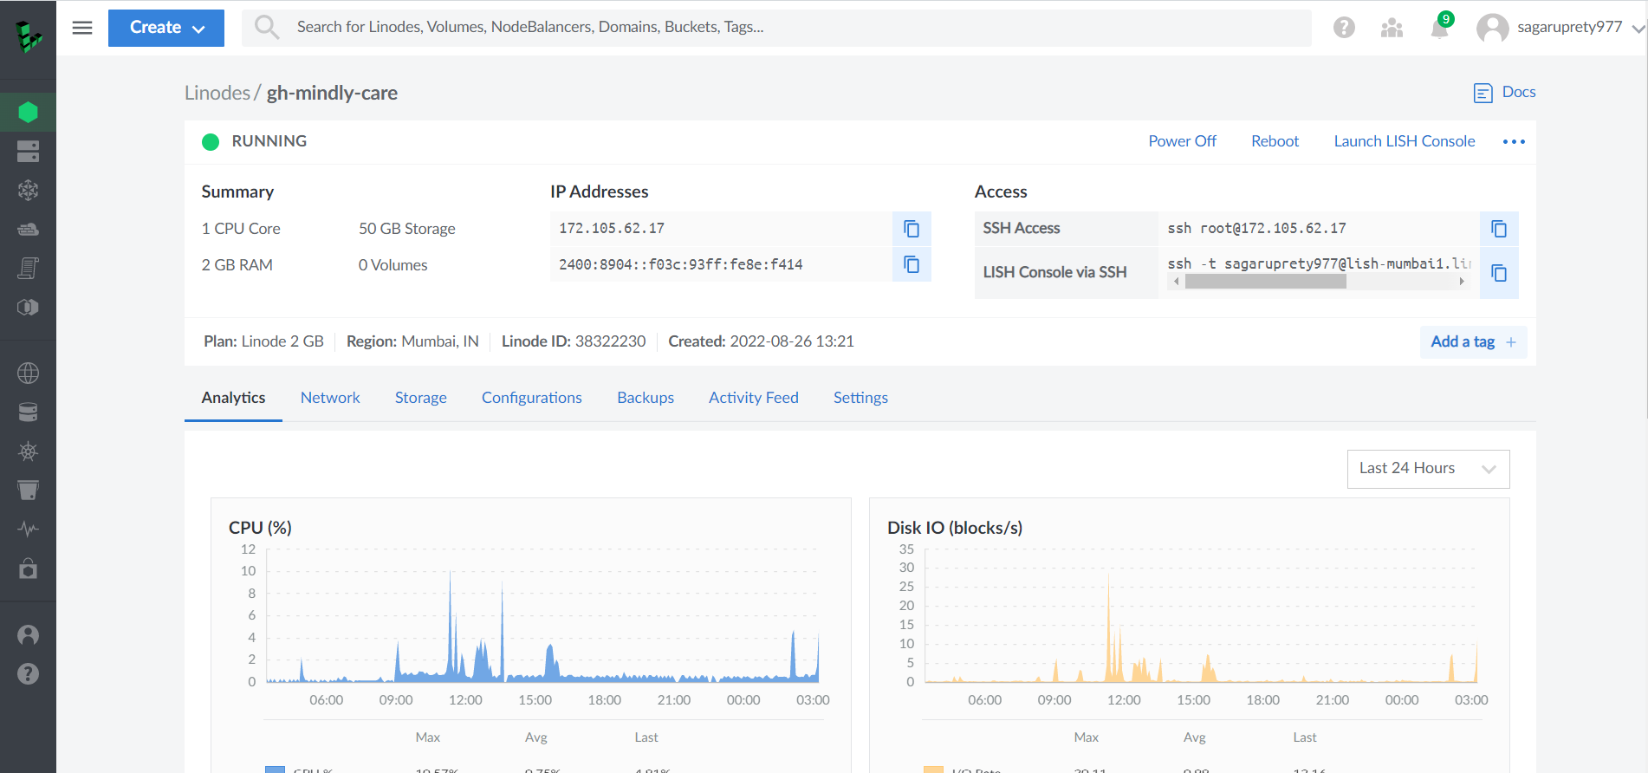Click the '50 GB Storage' summary text
Viewport: 1648px width, 773px height.
click(407, 229)
